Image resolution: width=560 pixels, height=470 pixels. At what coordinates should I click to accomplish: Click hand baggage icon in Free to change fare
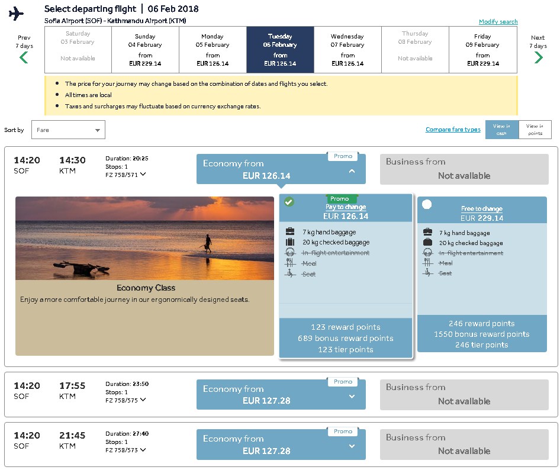point(427,233)
